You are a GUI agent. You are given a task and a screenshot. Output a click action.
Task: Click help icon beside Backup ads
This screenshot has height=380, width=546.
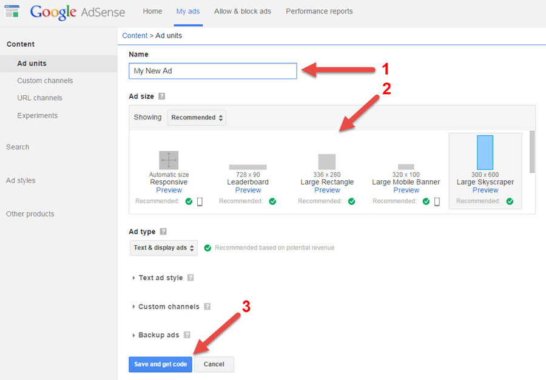187,335
